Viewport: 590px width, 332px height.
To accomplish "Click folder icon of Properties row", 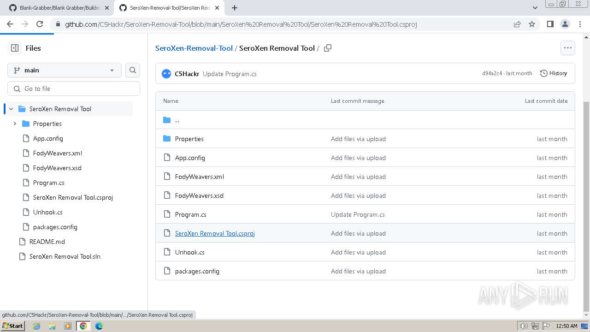I will pos(167,139).
